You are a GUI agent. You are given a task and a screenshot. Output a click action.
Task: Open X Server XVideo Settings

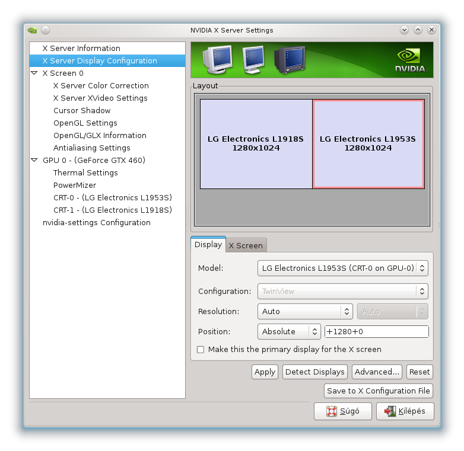pyautogui.click(x=100, y=98)
